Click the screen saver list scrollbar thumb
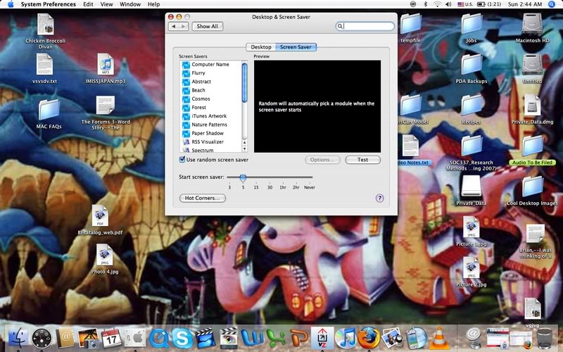This screenshot has width=563, height=352. [x=244, y=82]
